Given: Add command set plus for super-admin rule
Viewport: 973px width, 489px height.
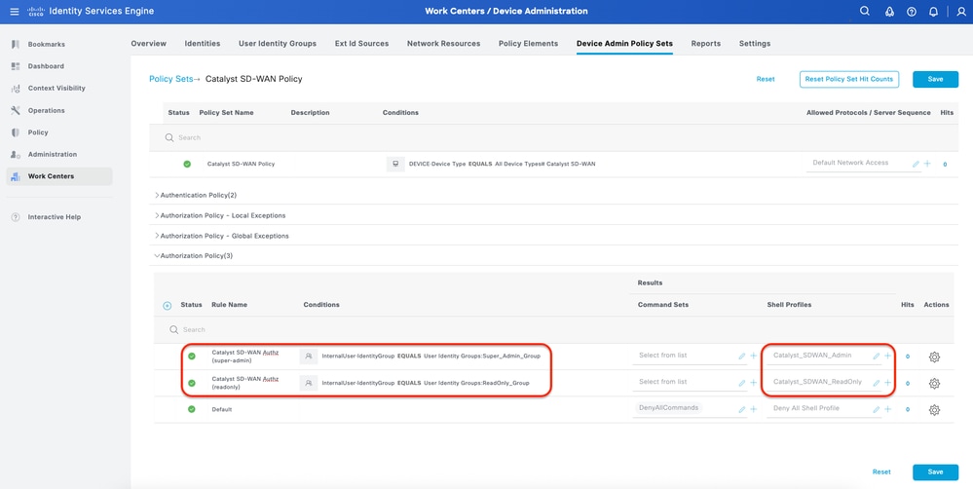Looking at the screenshot, I should point(753,357).
